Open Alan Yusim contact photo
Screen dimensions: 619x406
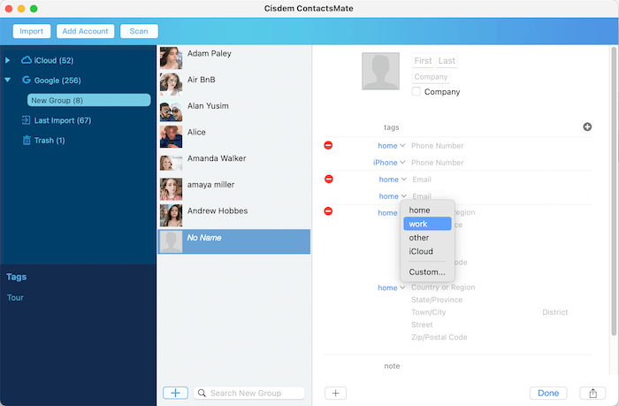(171, 111)
